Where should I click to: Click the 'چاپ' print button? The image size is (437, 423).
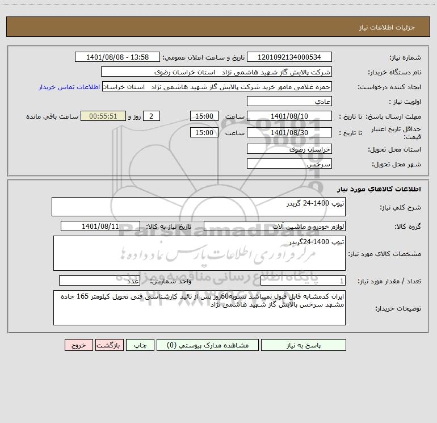click(140, 345)
